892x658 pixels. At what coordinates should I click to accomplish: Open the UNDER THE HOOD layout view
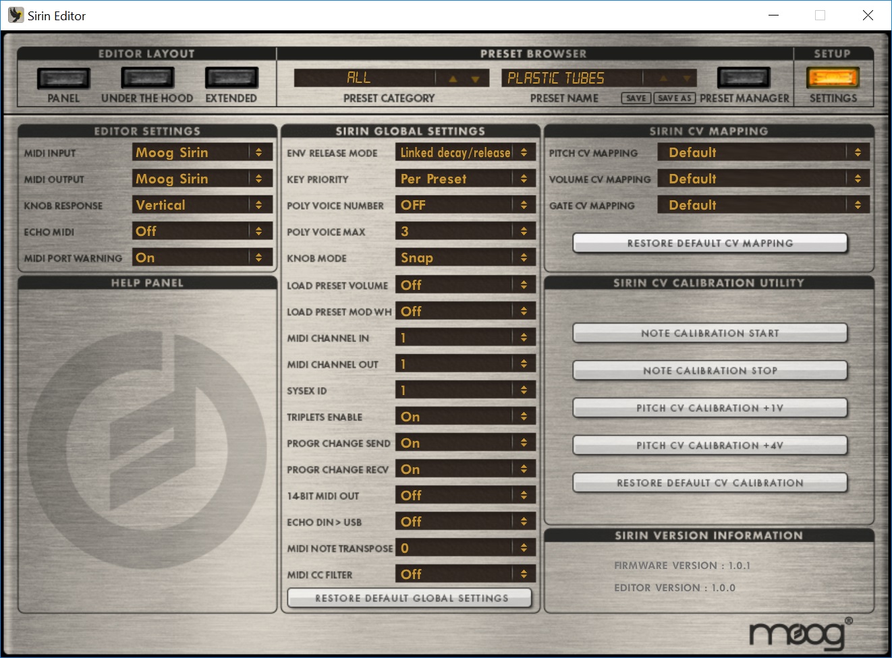pyautogui.click(x=147, y=76)
